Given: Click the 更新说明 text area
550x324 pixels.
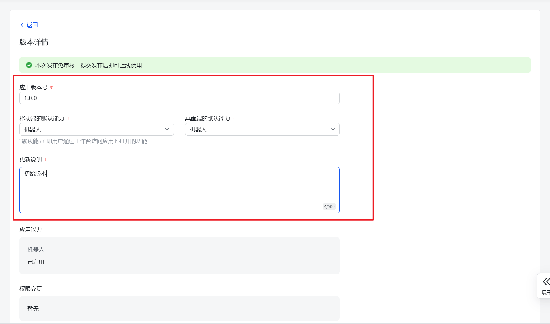Looking at the screenshot, I should point(179,190).
